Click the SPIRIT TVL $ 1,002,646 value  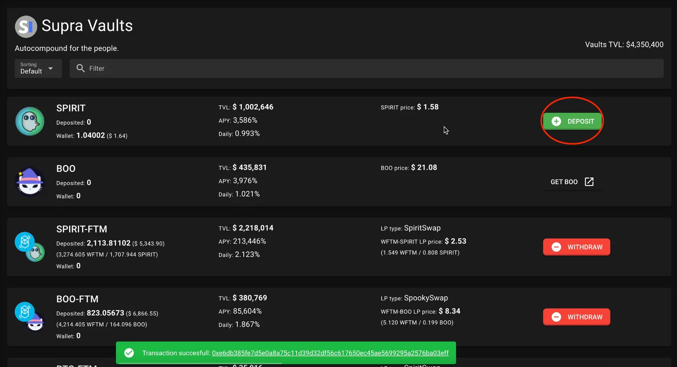pyautogui.click(x=253, y=107)
